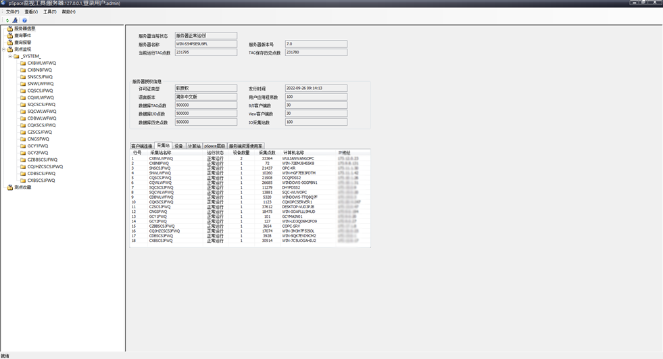This screenshot has height=359, width=663.
Task: Switch to the 设备 tab
Action: (x=178, y=146)
